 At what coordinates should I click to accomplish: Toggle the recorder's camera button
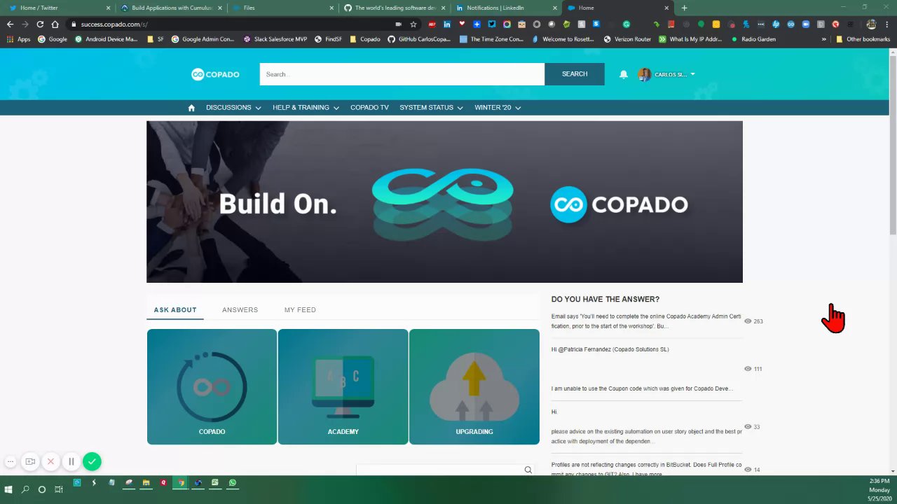click(x=30, y=462)
